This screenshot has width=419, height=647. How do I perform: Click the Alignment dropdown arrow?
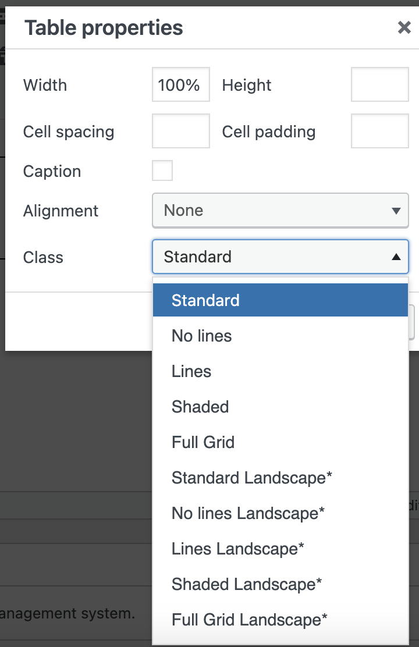tap(396, 211)
